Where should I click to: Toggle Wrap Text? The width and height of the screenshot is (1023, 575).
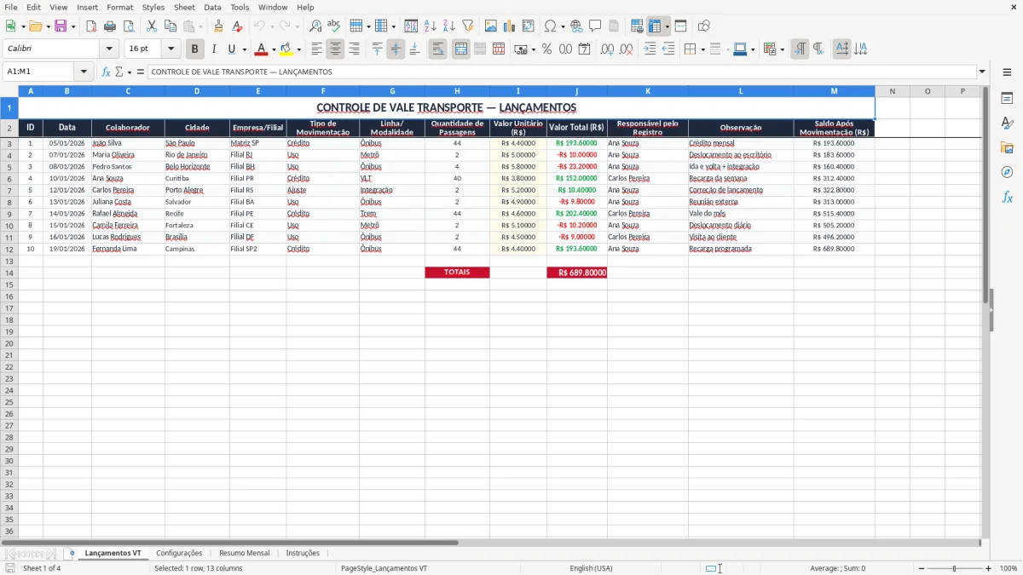pos(438,49)
